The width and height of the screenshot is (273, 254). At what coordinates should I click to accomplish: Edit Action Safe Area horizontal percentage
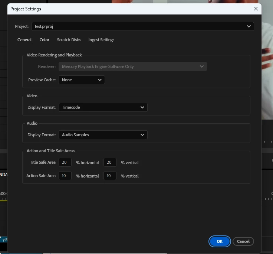(65, 176)
